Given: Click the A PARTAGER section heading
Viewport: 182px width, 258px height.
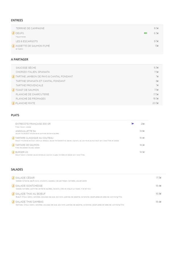Looking at the screenshot, I should (20, 60).
